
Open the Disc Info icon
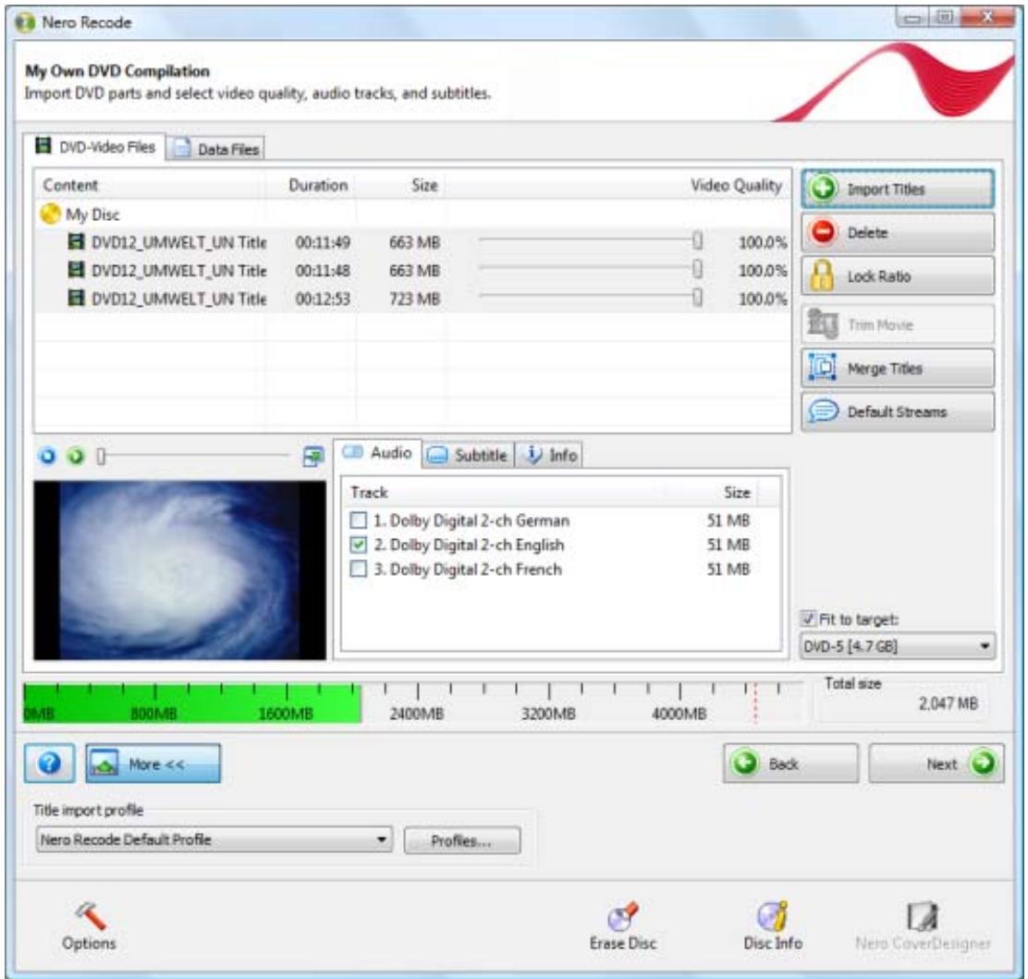[773, 926]
